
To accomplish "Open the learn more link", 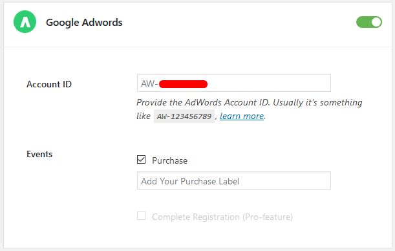I will (x=242, y=116).
